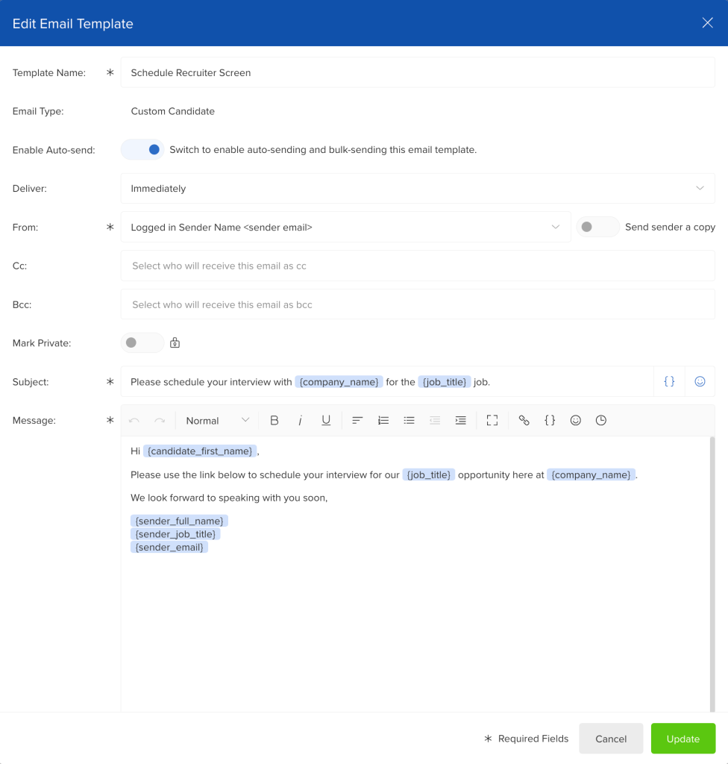Viewport: 728px width, 764px height.
Task: Insert a bulleted list in message
Action: pyautogui.click(x=409, y=421)
